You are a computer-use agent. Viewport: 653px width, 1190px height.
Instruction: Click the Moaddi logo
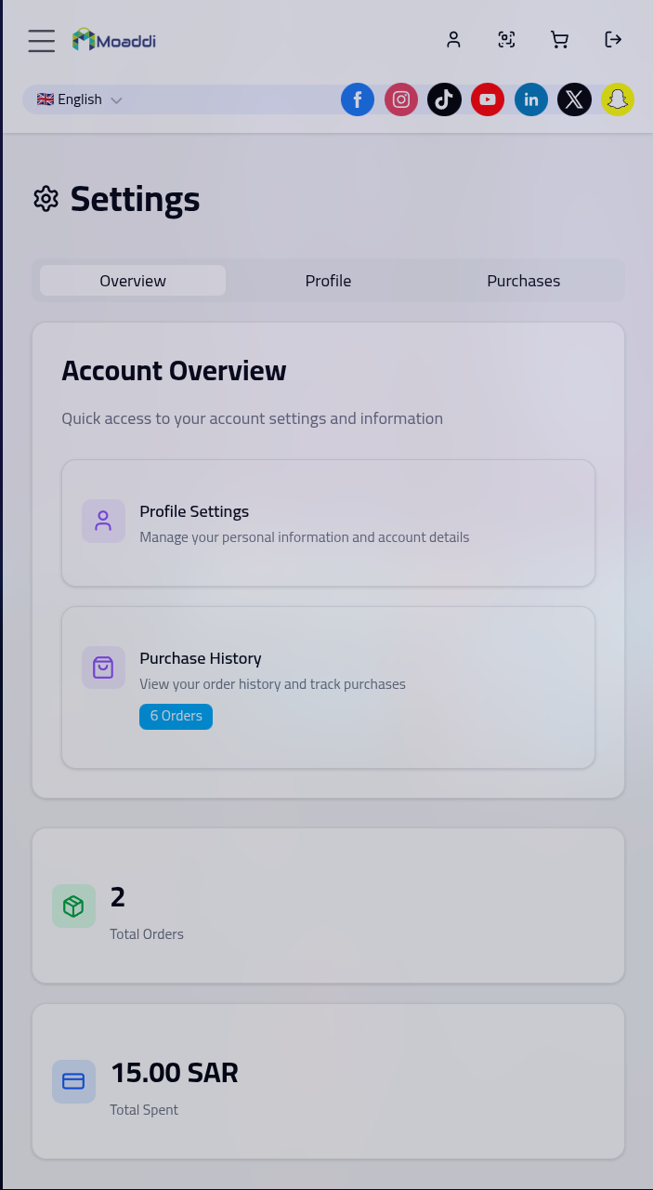114,40
